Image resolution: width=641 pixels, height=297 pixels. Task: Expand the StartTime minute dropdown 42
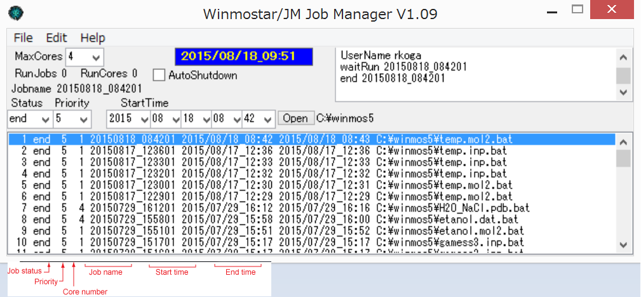pos(267,119)
